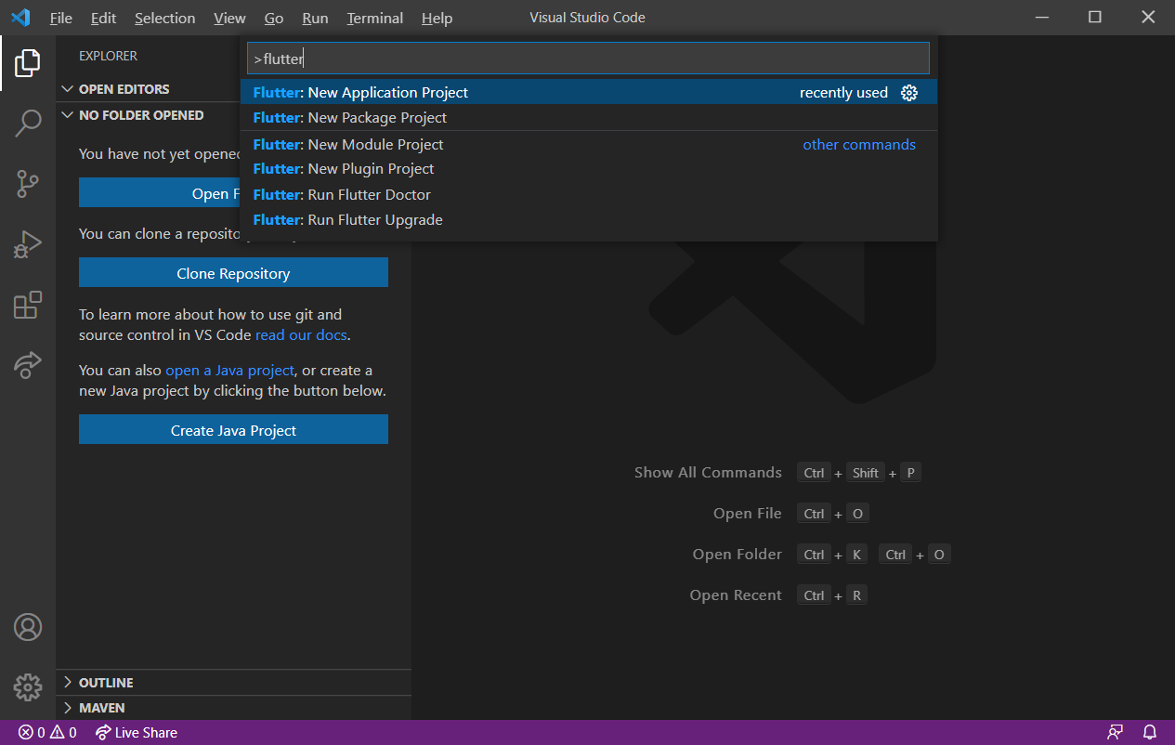
Task: Select Flutter: Run Flutter Doctor command
Action: (x=589, y=195)
